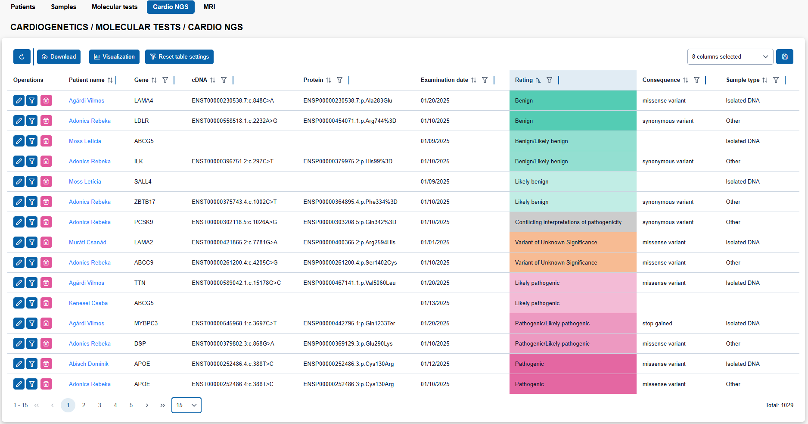Open the rows per page dropdown
Viewport: 808px width, 424px height.
pos(186,405)
